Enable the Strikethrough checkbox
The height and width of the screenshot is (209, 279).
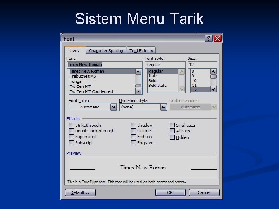[x=72, y=125]
